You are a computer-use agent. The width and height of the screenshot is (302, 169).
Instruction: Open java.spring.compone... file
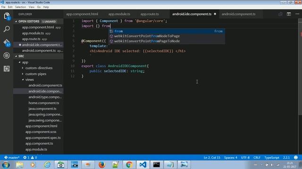38,115
